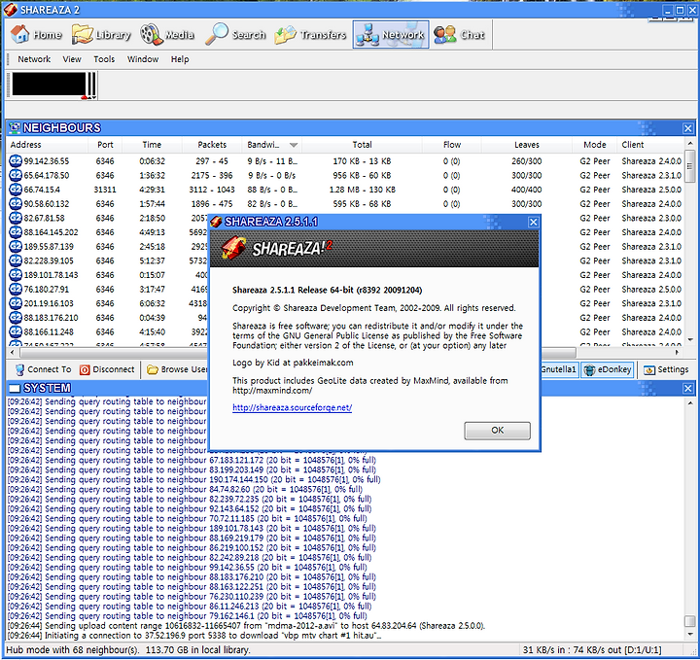700x660 pixels.
Task: Click total 1.28 MB - 130 KB
Action: tap(362, 190)
